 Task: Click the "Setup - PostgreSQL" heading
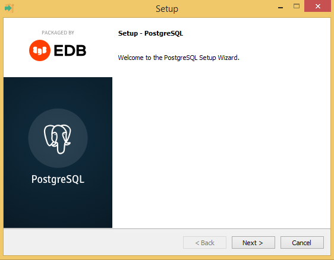[x=150, y=33]
